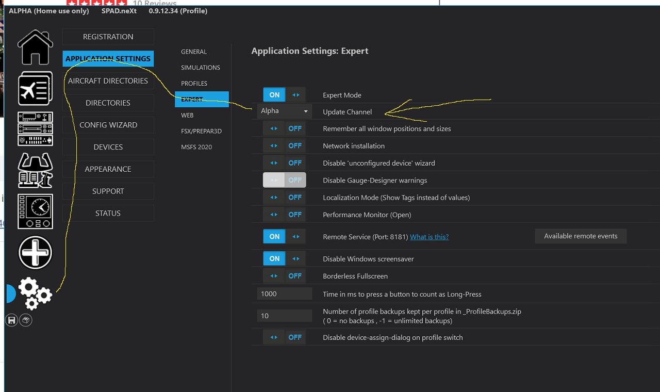
Task: Open the Update Channel Alpha dropdown
Action: point(285,111)
